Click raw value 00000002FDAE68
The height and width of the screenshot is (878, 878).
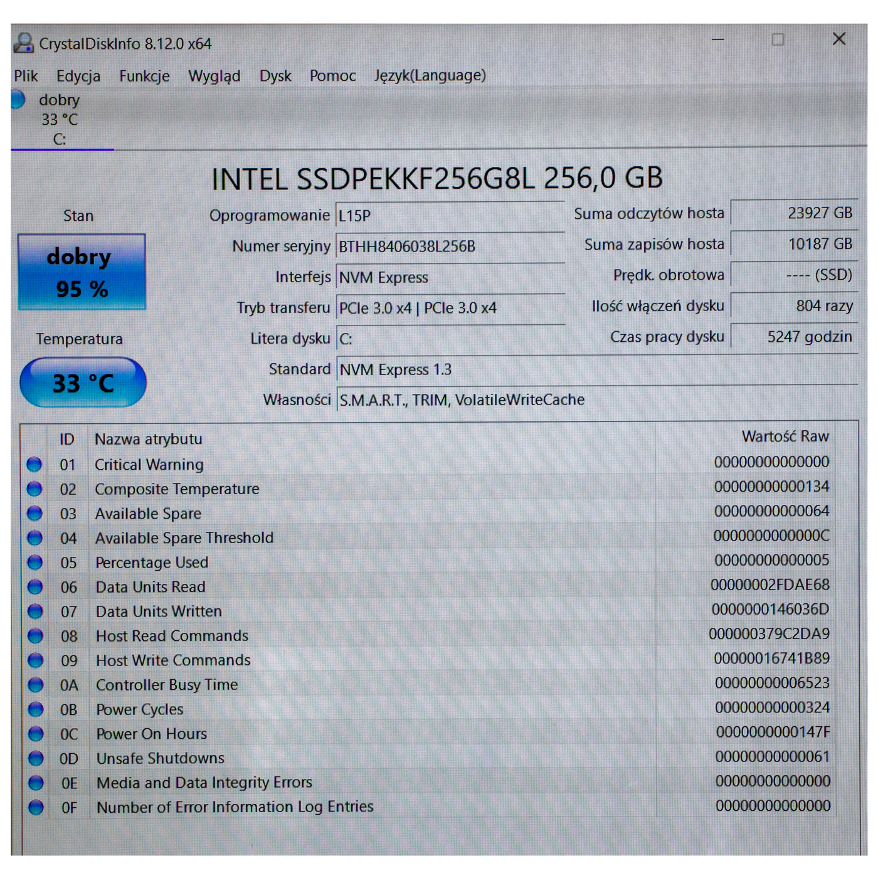coord(770,584)
